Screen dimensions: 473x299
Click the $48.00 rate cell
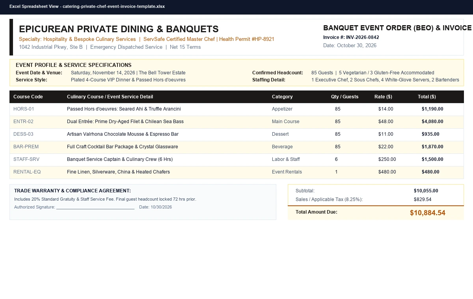coord(386,122)
